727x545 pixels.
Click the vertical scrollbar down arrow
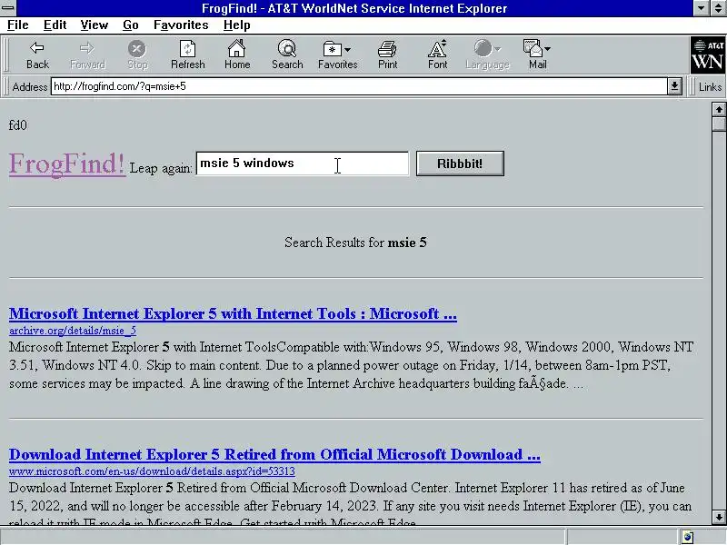pyautogui.click(x=719, y=517)
